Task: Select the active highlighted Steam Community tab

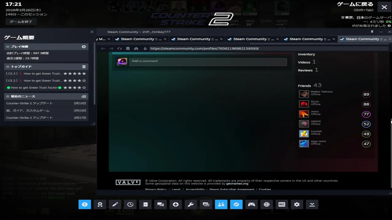Action: click(x=365, y=39)
